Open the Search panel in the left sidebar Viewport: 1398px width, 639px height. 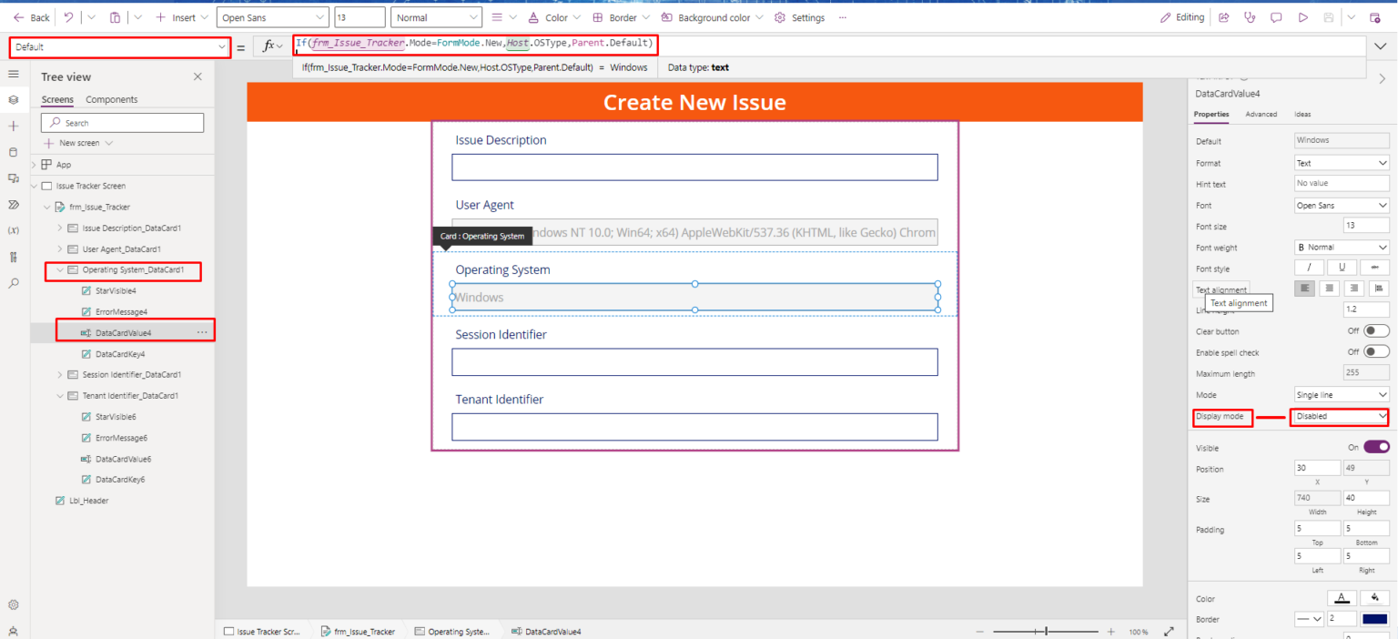[x=14, y=282]
